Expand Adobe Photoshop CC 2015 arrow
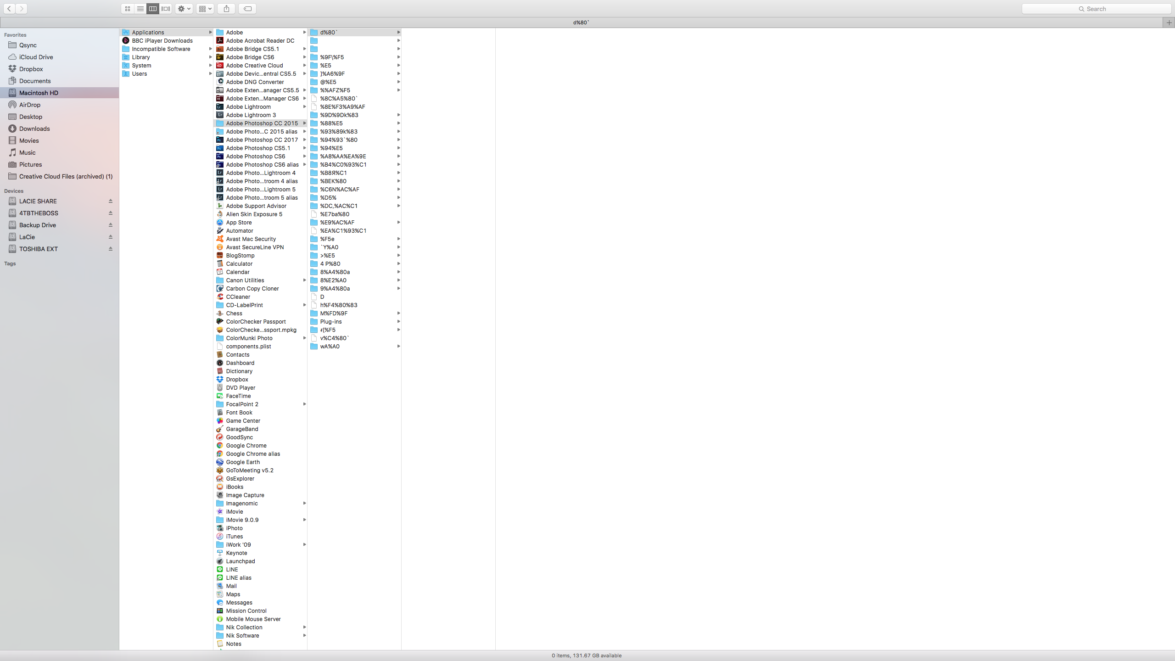 [x=304, y=123]
